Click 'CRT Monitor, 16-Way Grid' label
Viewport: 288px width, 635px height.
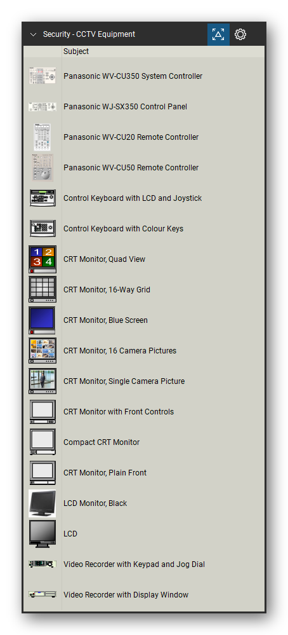[107, 290]
